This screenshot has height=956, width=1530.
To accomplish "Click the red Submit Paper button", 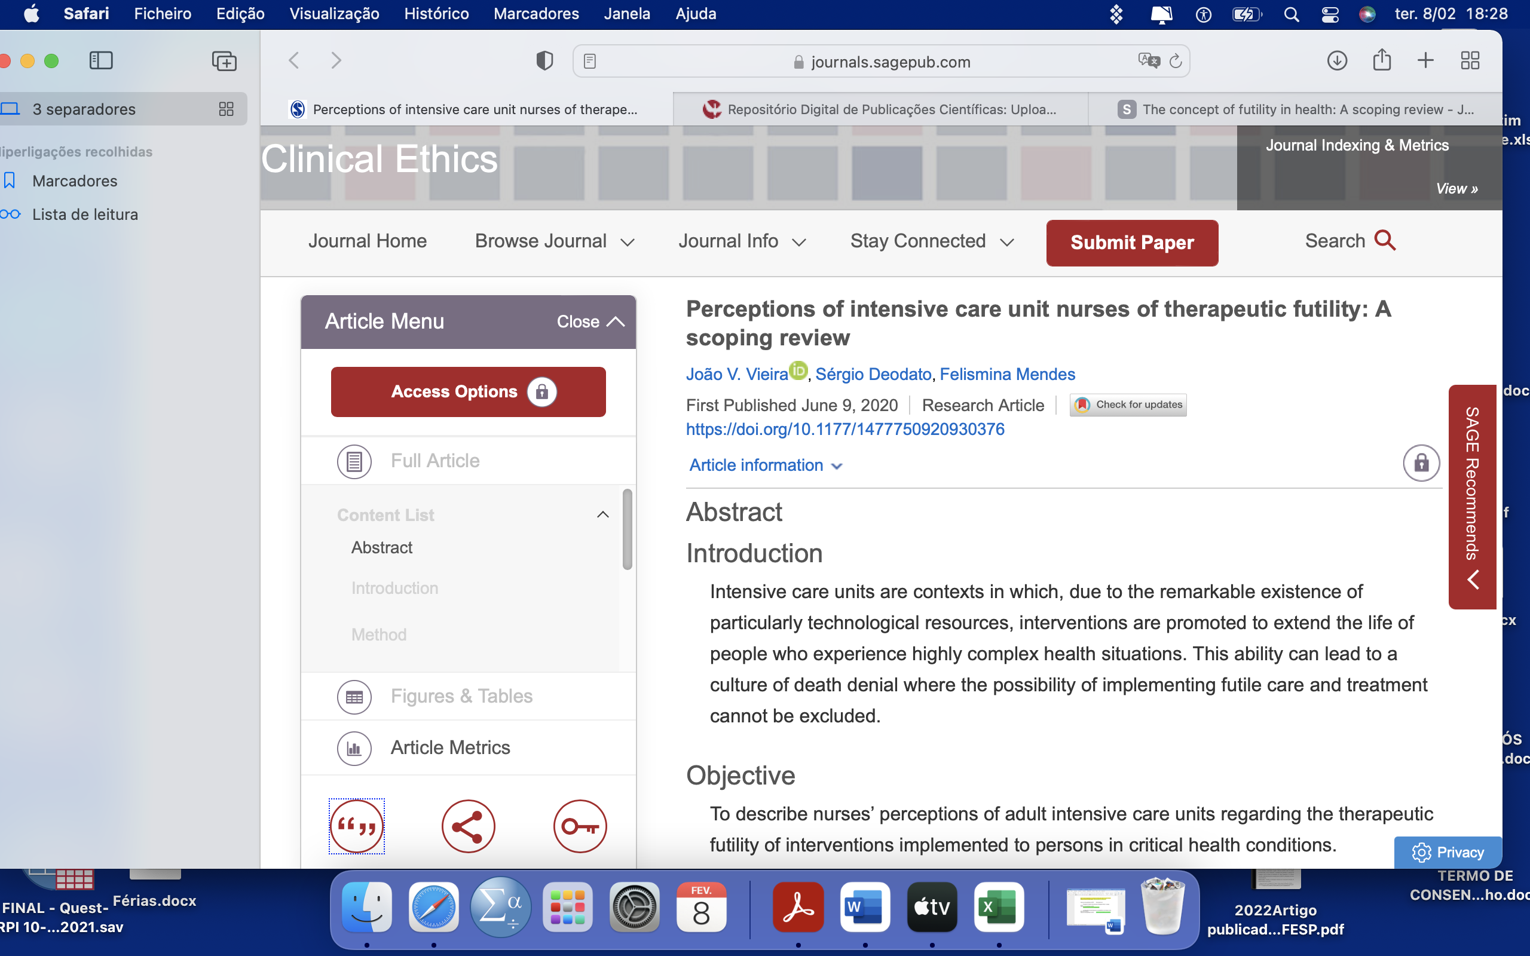I will 1131,243.
